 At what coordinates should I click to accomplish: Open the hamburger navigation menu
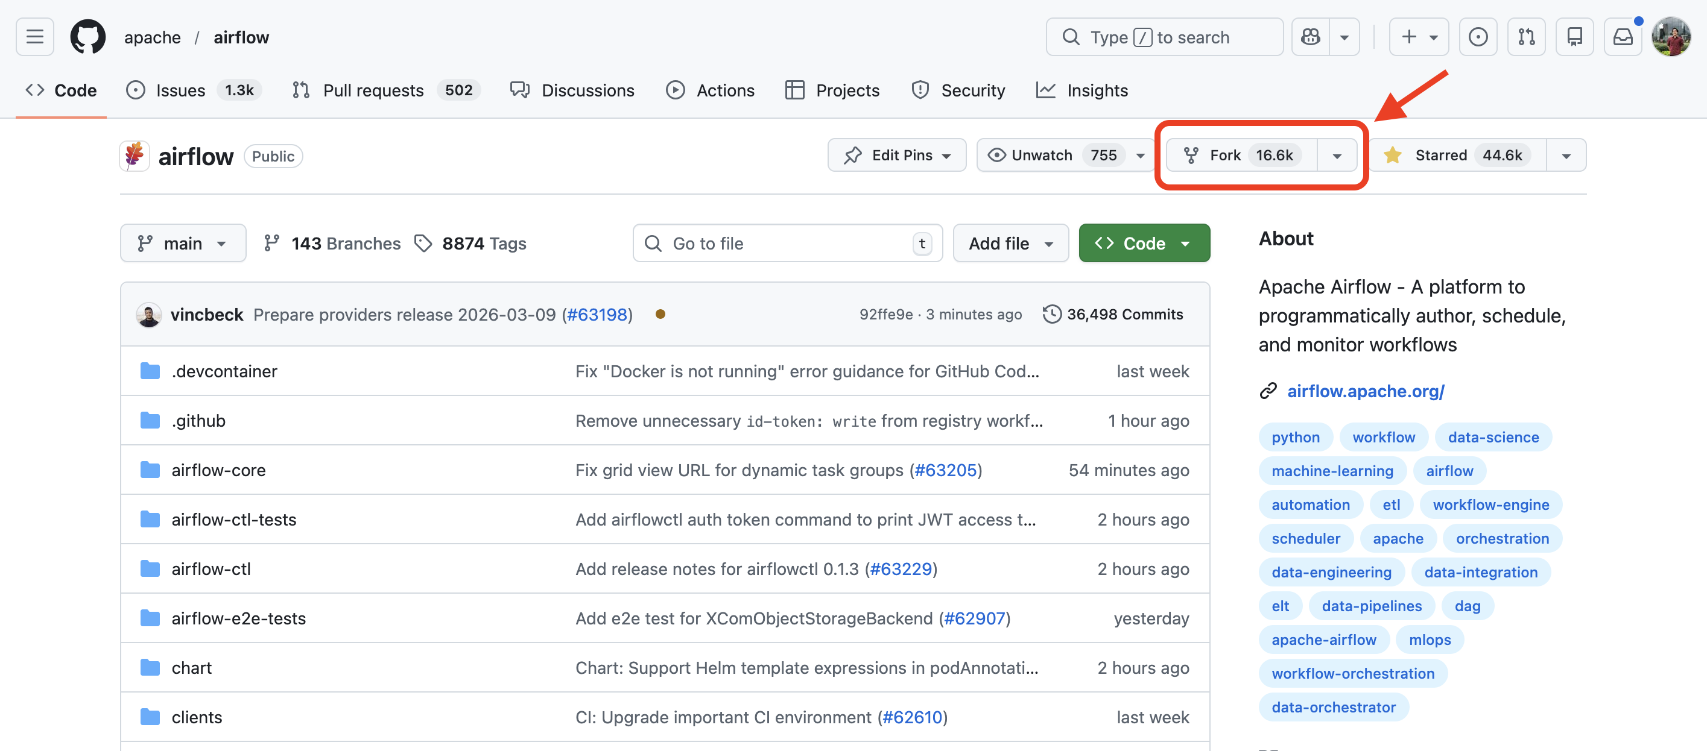point(34,36)
